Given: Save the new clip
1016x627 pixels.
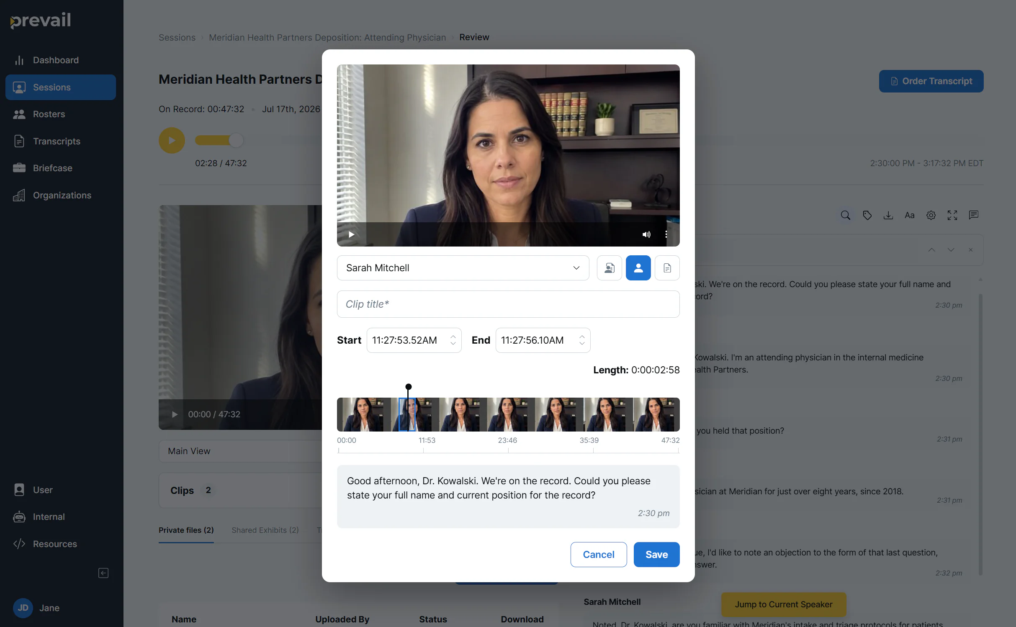Looking at the screenshot, I should [x=656, y=555].
